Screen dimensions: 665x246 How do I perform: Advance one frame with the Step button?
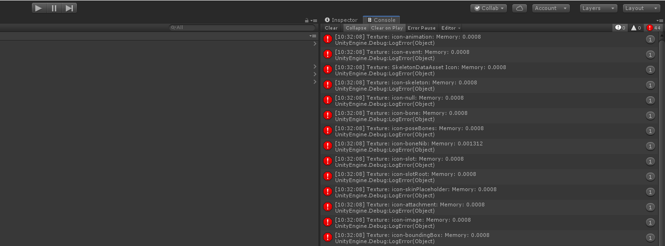point(69,8)
